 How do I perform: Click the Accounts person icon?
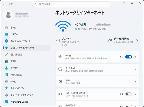(x=6, y=68)
